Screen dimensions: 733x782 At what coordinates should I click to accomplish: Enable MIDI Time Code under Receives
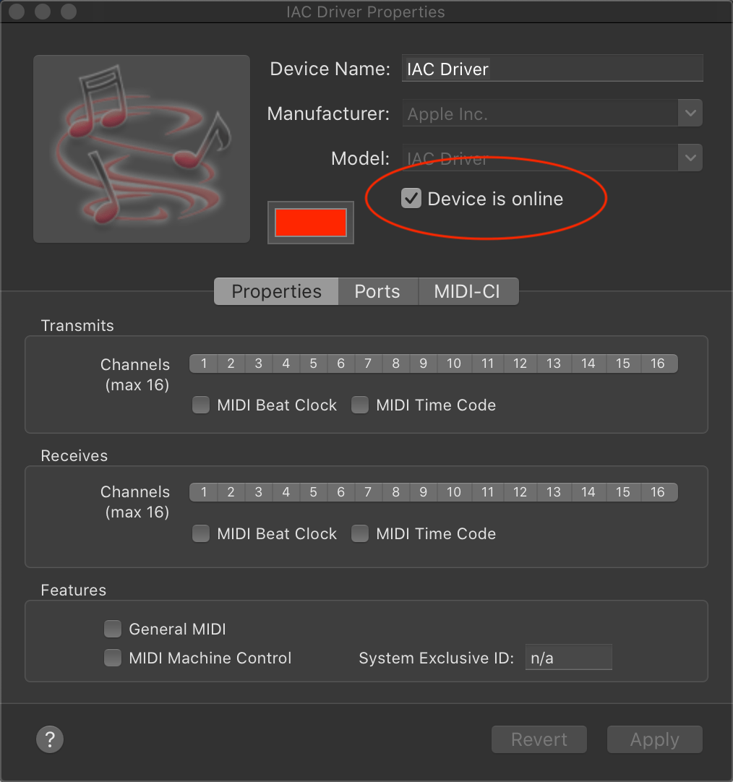click(360, 533)
